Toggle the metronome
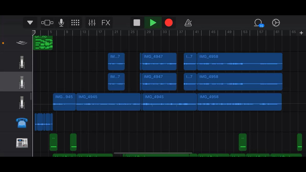Image resolution: width=306 pixels, height=172 pixels. [188, 23]
